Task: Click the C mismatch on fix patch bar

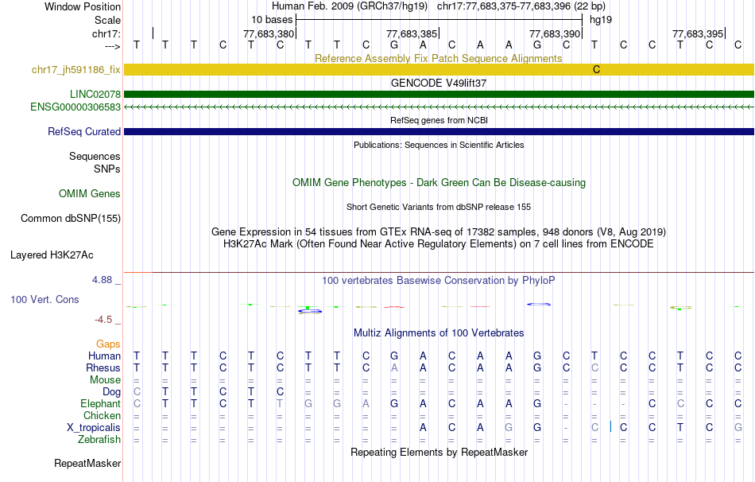Action: (596, 69)
